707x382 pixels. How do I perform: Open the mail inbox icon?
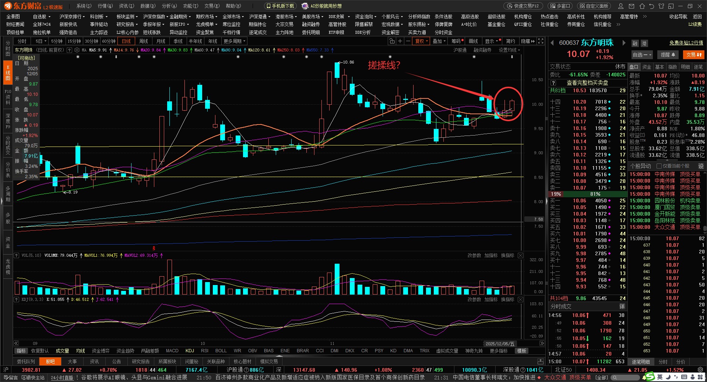[x=632, y=6]
